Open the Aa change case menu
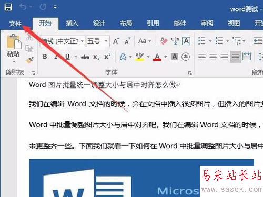Screen dimensions: 263x197 coord(145,41)
